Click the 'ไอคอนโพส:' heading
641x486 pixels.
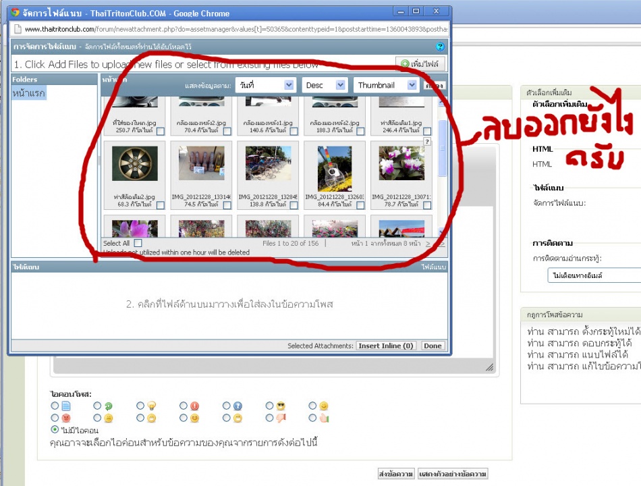71,394
